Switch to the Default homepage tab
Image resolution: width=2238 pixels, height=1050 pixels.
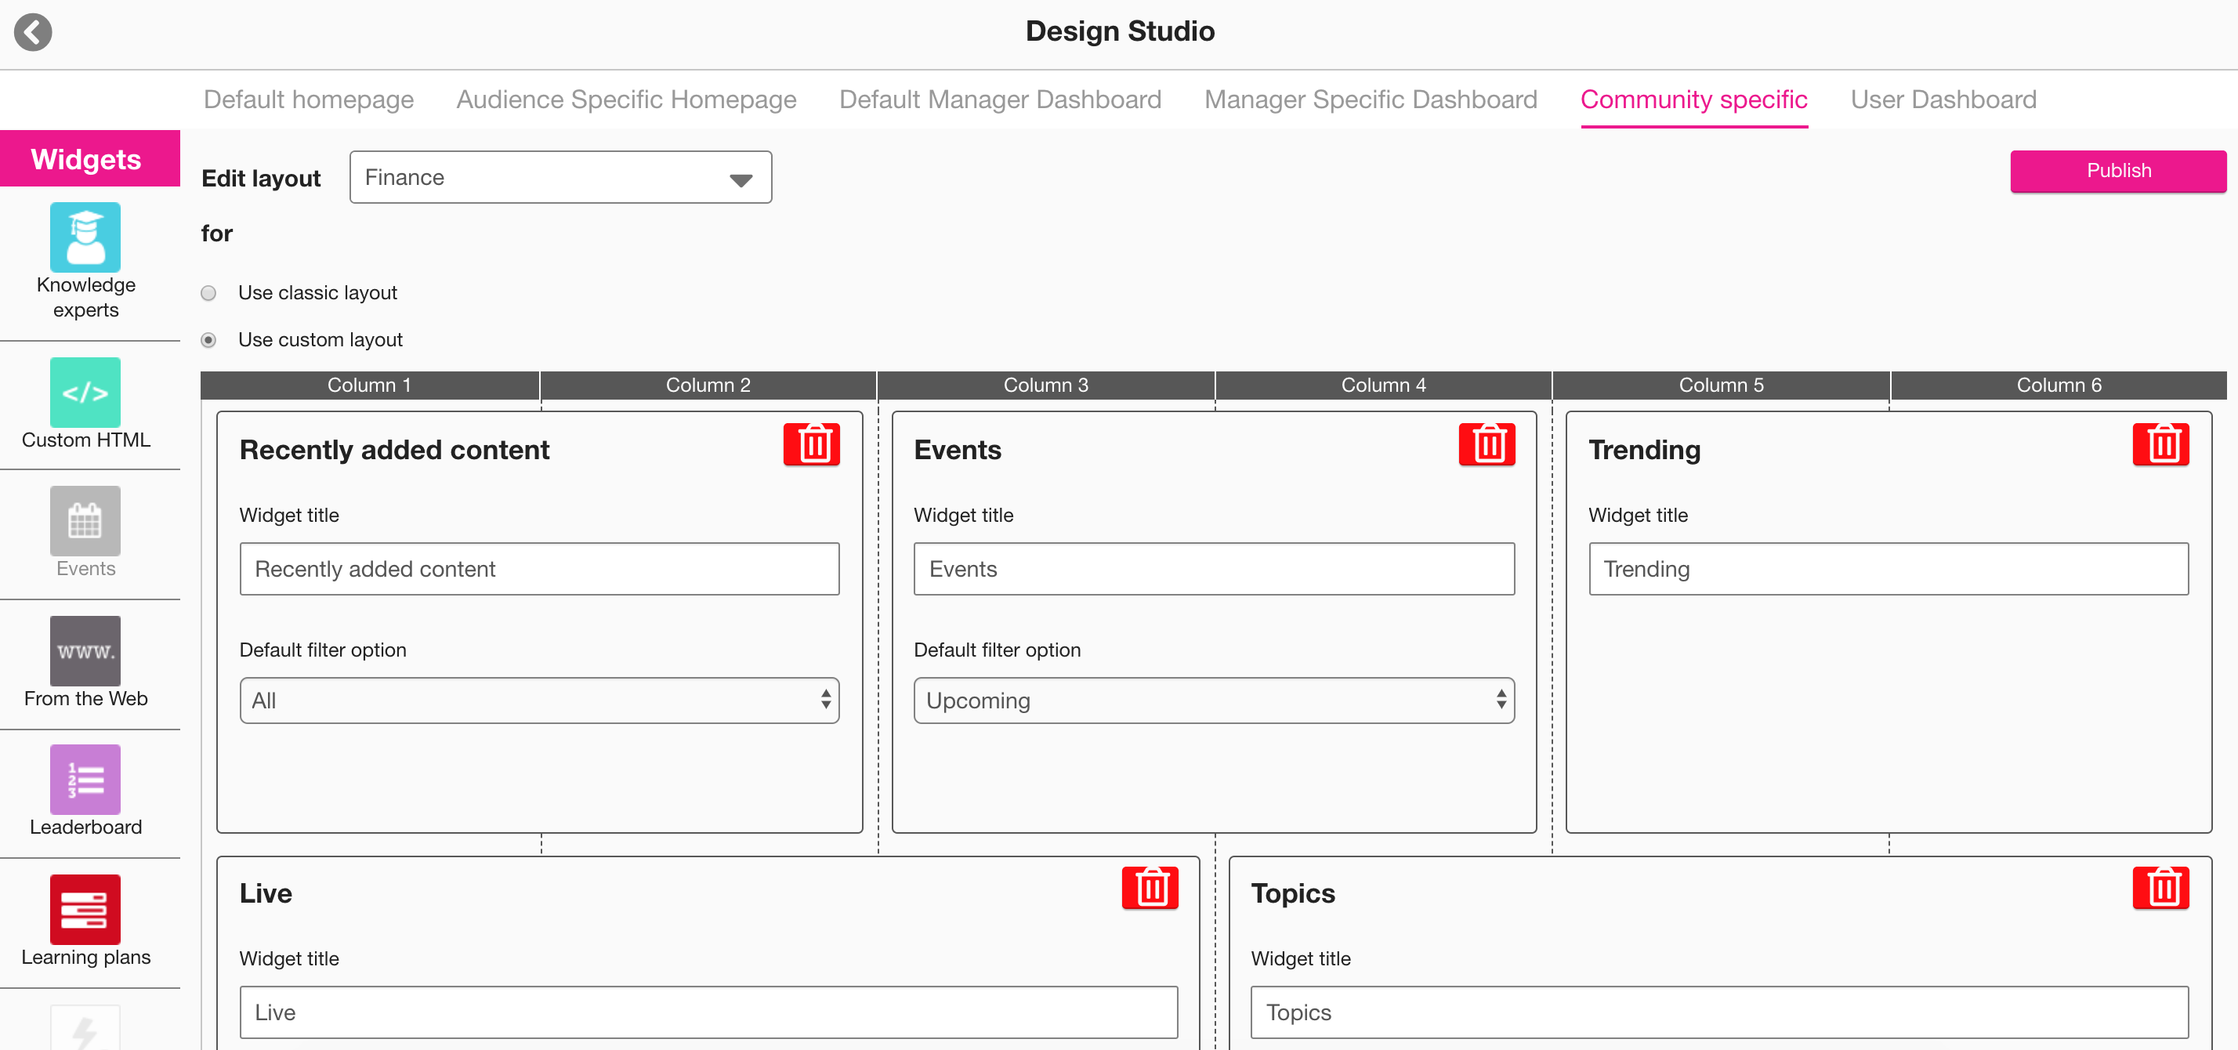[x=309, y=100]
